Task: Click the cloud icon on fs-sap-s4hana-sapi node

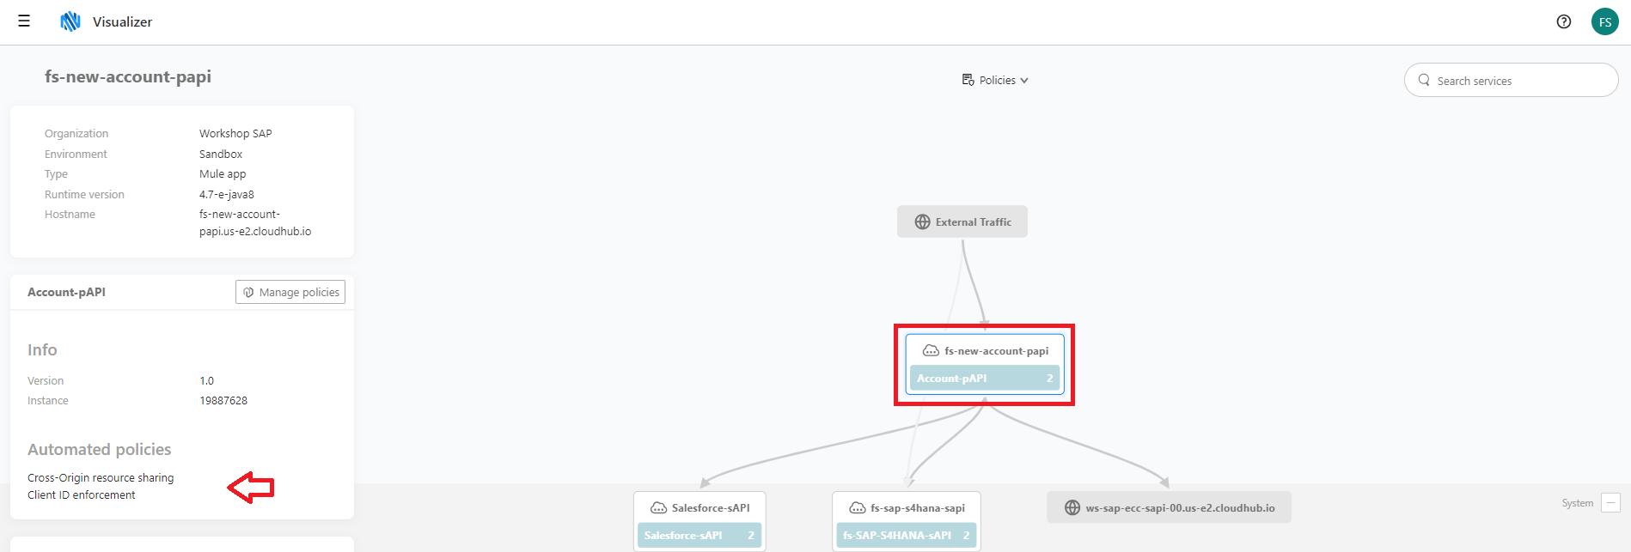Action: [x=857, y=507]
